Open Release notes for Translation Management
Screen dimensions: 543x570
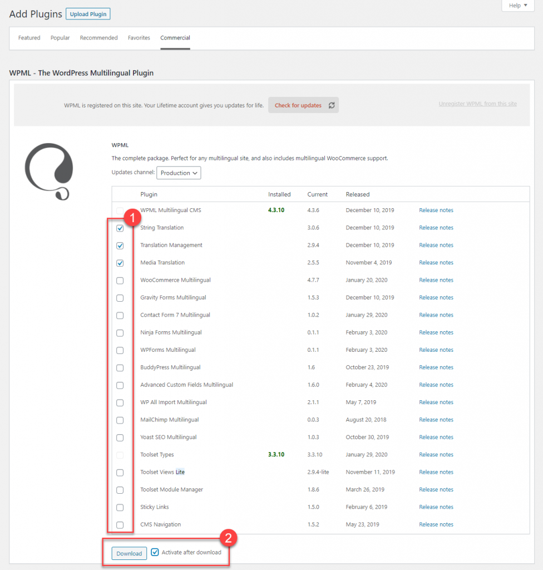click(x=436, y=245)
